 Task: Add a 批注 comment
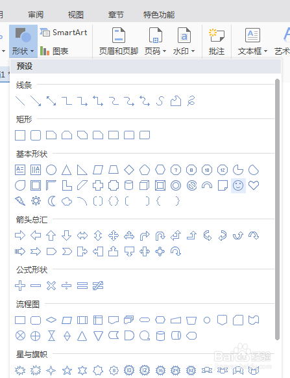[x=217, y=41]
